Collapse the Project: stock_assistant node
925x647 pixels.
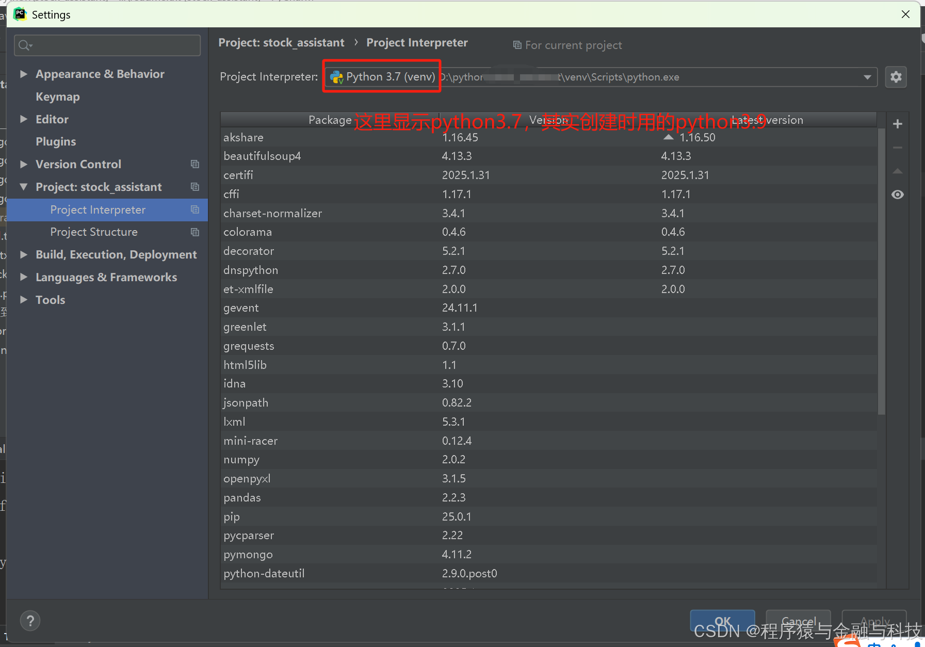coord(23,187)
